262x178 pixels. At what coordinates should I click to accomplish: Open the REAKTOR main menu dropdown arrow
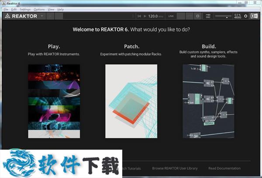[x=42, y=16]
